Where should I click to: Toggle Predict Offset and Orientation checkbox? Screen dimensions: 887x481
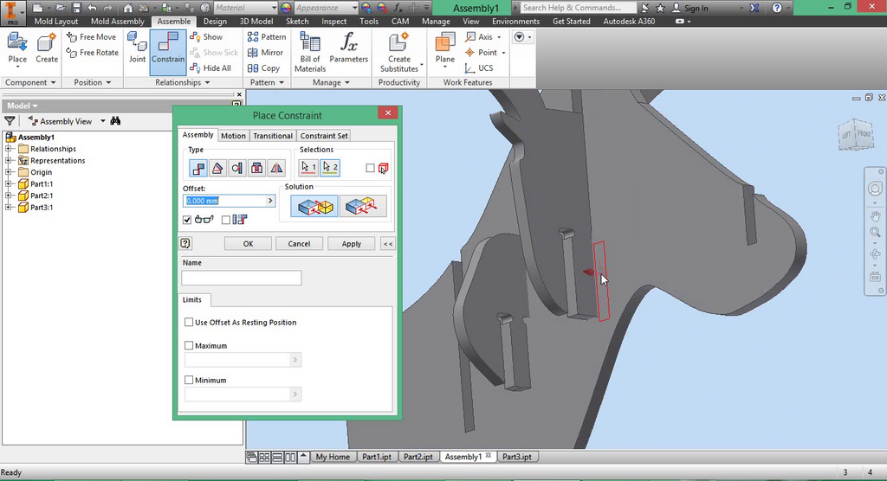[226, 220]
